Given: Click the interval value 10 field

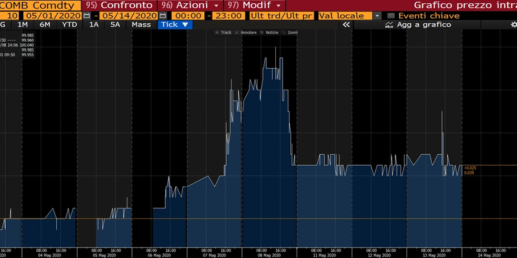Looking at the screenshot, I should tap(10, 15).
